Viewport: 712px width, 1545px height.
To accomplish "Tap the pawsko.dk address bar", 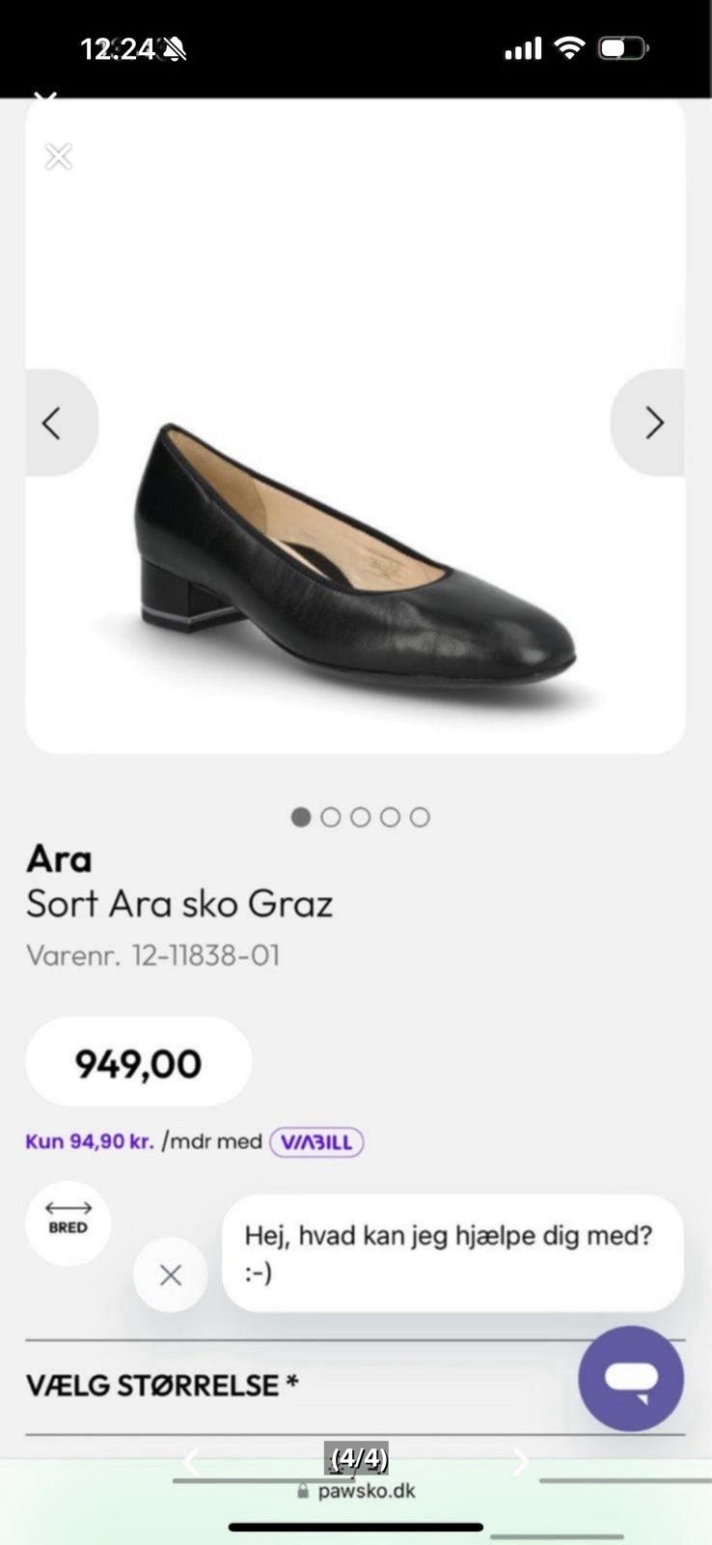I will click(357, 1491).
